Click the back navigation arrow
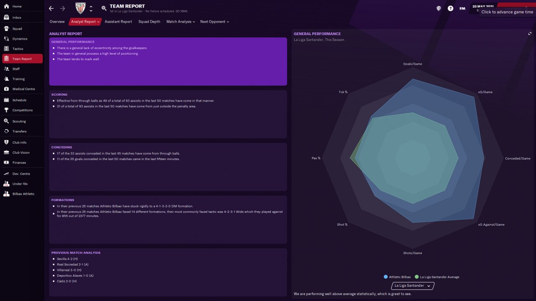The height and width of the screenshot is (301, 536). pos(51,8)
